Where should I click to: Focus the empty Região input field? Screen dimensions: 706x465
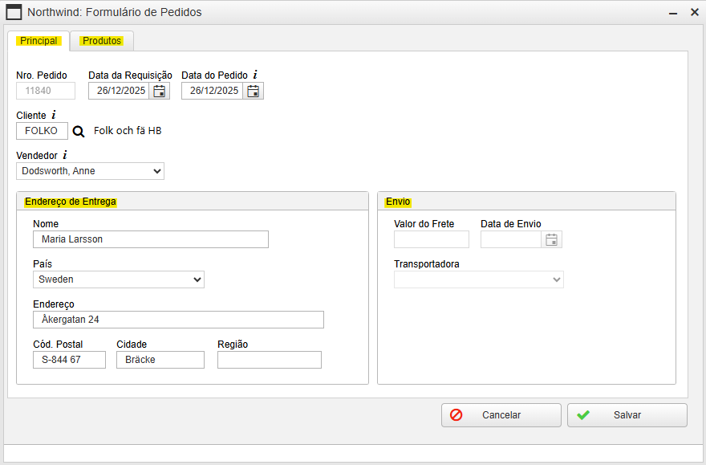pyautogui.click(x=269, y=360)
